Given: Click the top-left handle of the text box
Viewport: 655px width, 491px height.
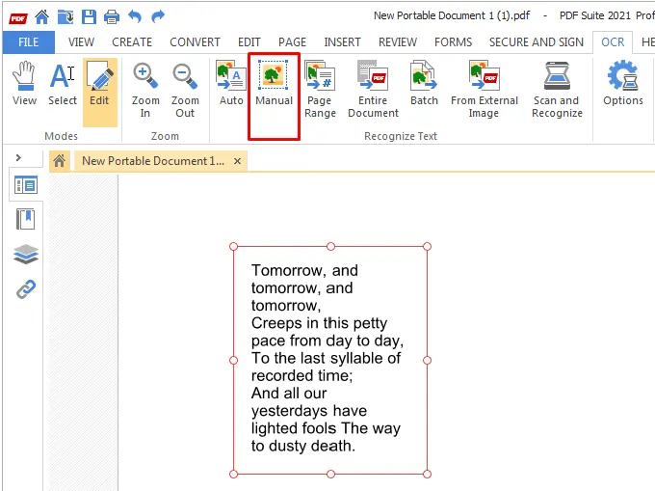Looking at the screenshot, I should [x=233, y=246].
